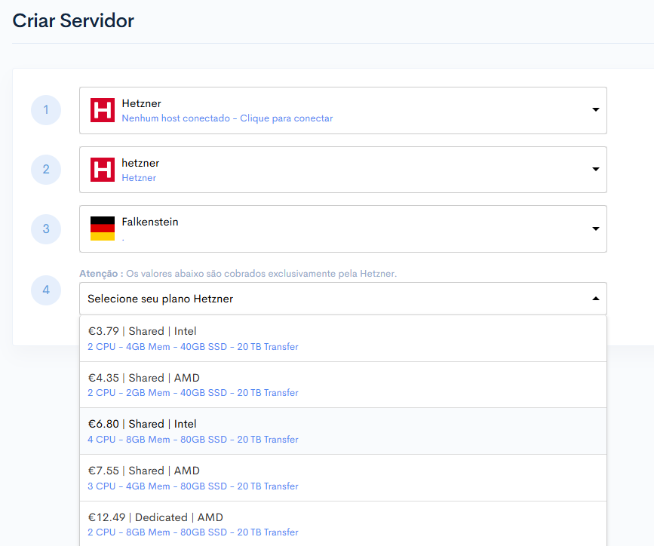Choose the €7.55 Shared AMD plan
Viewport: 654px width, 546px height.
(343, 478)
